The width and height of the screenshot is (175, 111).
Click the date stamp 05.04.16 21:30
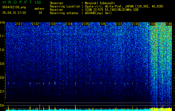click(x=14, y=13)
